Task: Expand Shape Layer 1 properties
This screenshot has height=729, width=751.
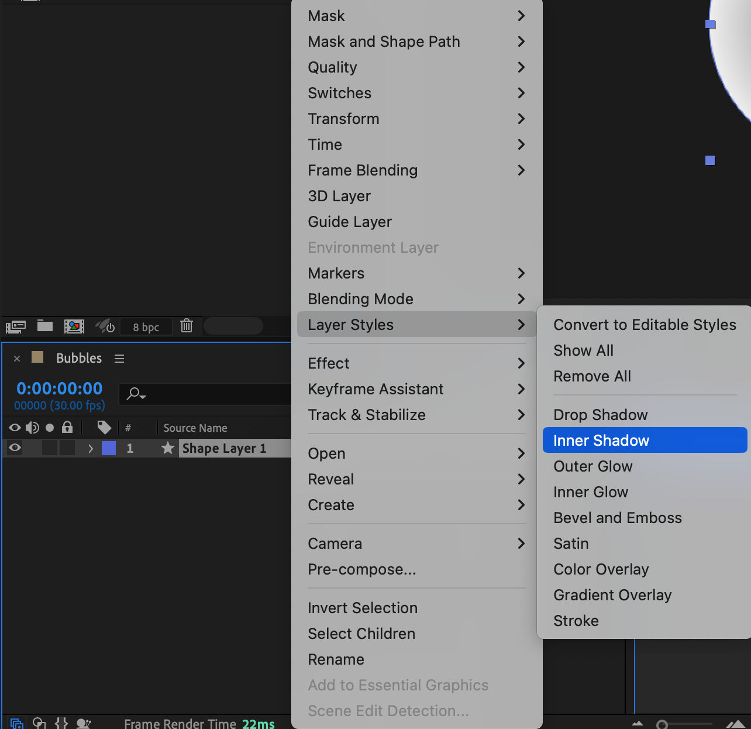Action: click(x=91, y=449)
